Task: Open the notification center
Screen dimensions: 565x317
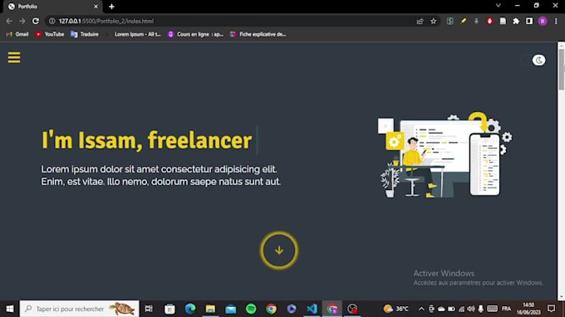Action: (x=551, y=309)
